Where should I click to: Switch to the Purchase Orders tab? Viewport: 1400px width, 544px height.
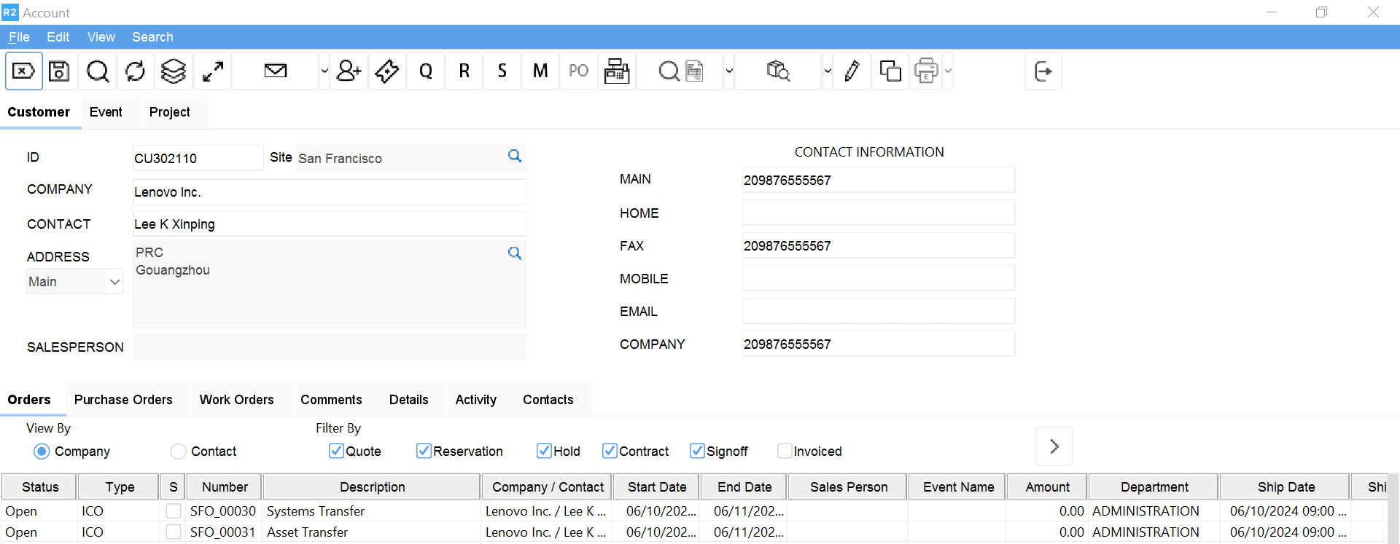tap(123, 400)
